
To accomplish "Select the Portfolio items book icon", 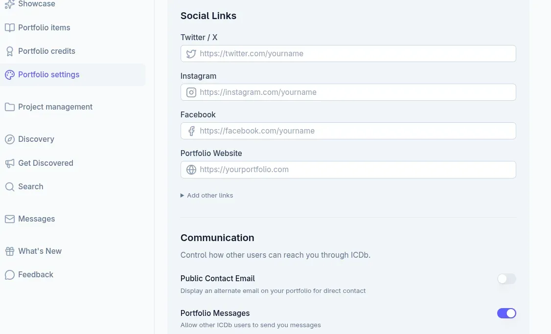I will tap(10, 27).
